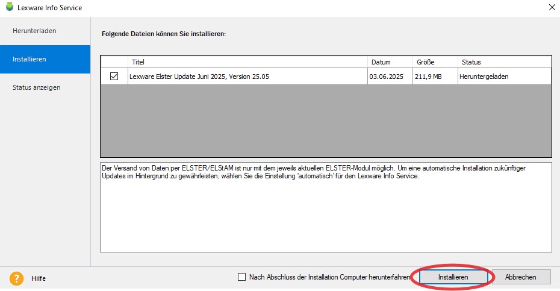Uncheck the Lexware Elster Update checkbox

click(114, 76)
